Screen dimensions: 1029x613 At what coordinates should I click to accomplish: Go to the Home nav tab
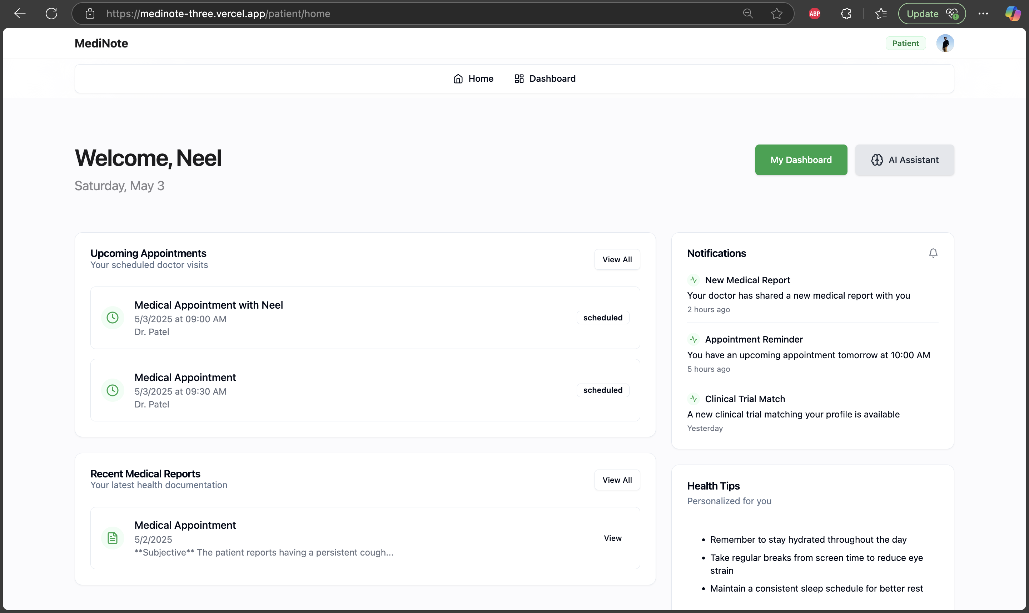(x=473, y=78)
